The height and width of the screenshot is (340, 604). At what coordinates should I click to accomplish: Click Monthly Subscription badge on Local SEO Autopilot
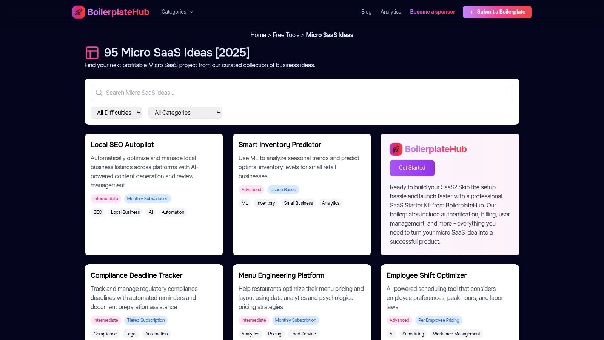click(148, 199)
